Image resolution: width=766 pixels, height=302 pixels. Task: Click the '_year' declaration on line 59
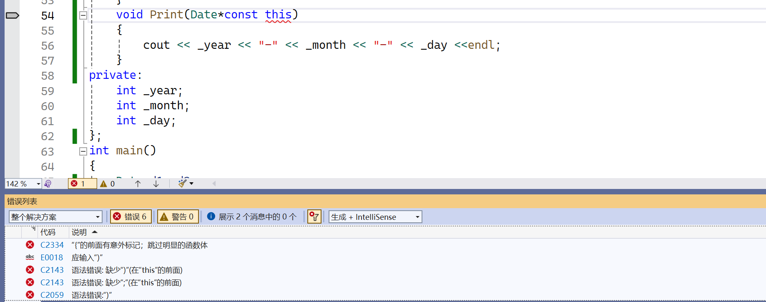point(160,91)
